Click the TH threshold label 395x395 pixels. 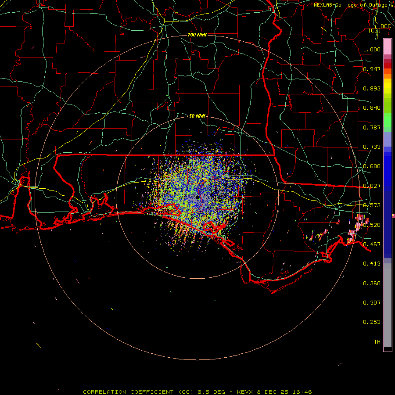click(377, 342)
